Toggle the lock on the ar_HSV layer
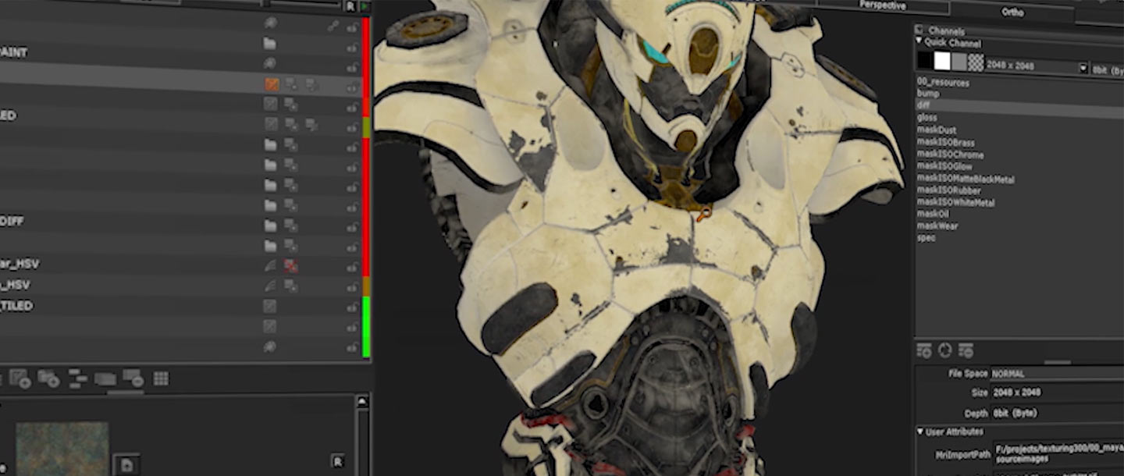The image size is (1124, 476). (x=353, y=266)
